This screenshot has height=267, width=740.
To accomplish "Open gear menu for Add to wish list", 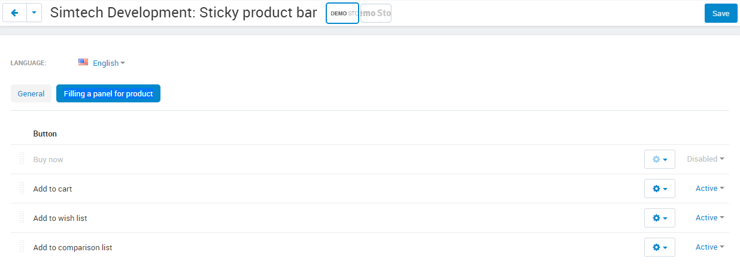I will (x=660, y=218).
